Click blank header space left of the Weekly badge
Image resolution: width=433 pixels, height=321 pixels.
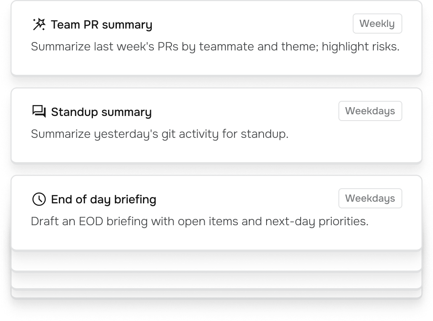click(x=252, y=24)
